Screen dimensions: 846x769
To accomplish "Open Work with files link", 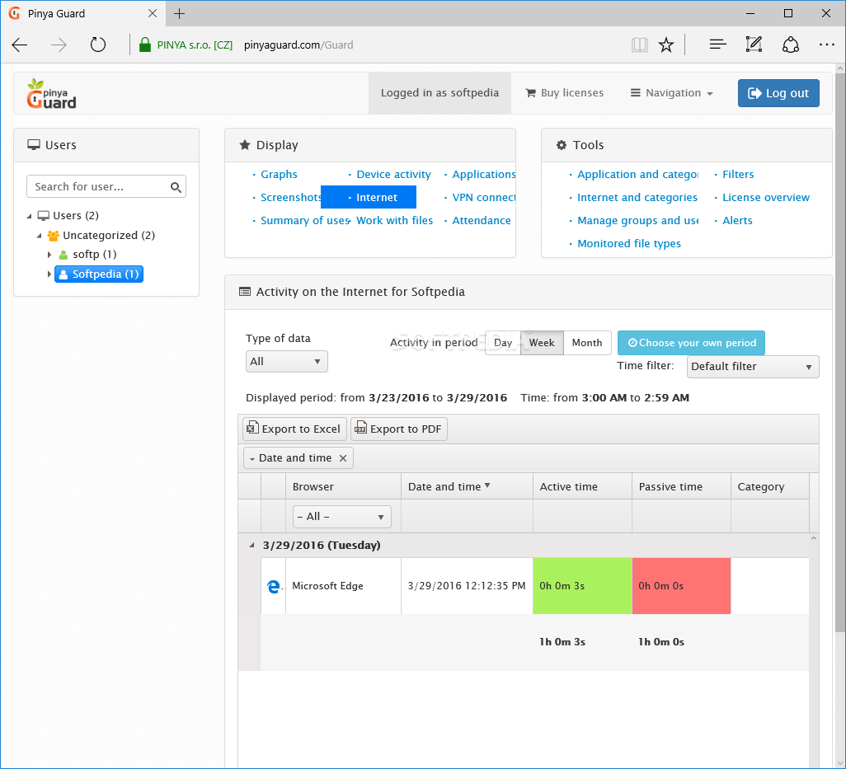I will pyautogui.click(x=394, y=221).
